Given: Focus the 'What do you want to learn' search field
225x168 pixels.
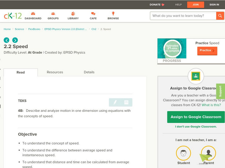Looking at the screenshot, I should coord(183,16).
